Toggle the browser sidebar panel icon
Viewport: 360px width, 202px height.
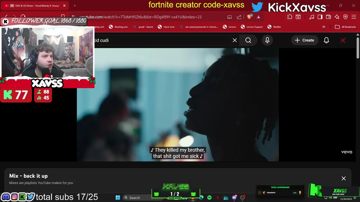pos(320,17)
